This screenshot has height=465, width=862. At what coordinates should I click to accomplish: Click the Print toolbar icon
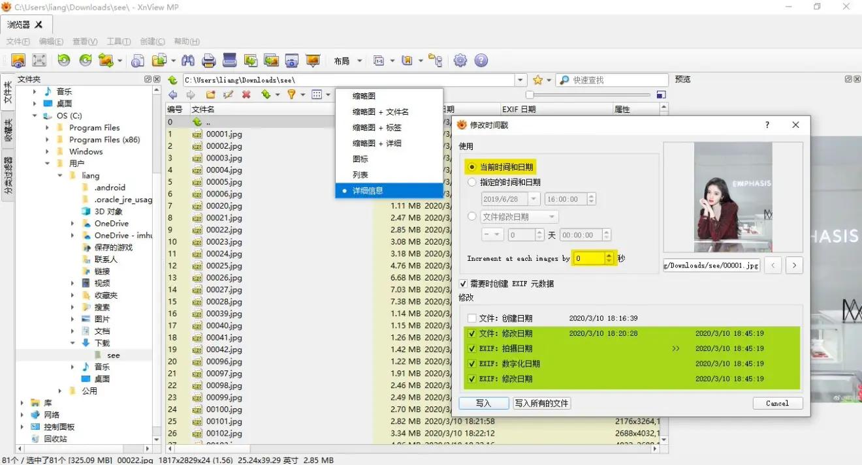point(208,60)
